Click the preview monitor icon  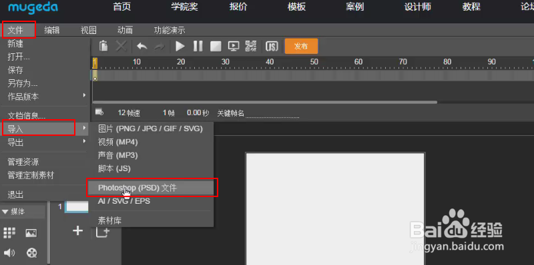pos(233,46)
